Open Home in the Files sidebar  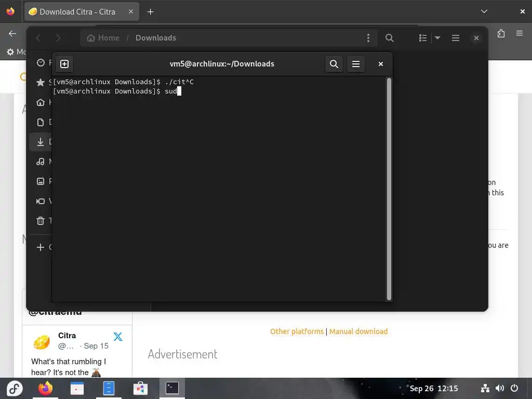(x=41, y=102)
